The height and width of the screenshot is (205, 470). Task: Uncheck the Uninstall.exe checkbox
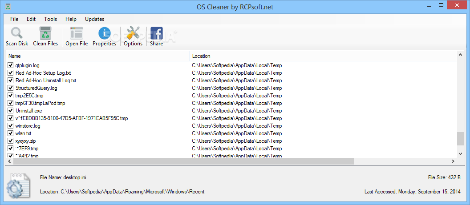point(11,111)
